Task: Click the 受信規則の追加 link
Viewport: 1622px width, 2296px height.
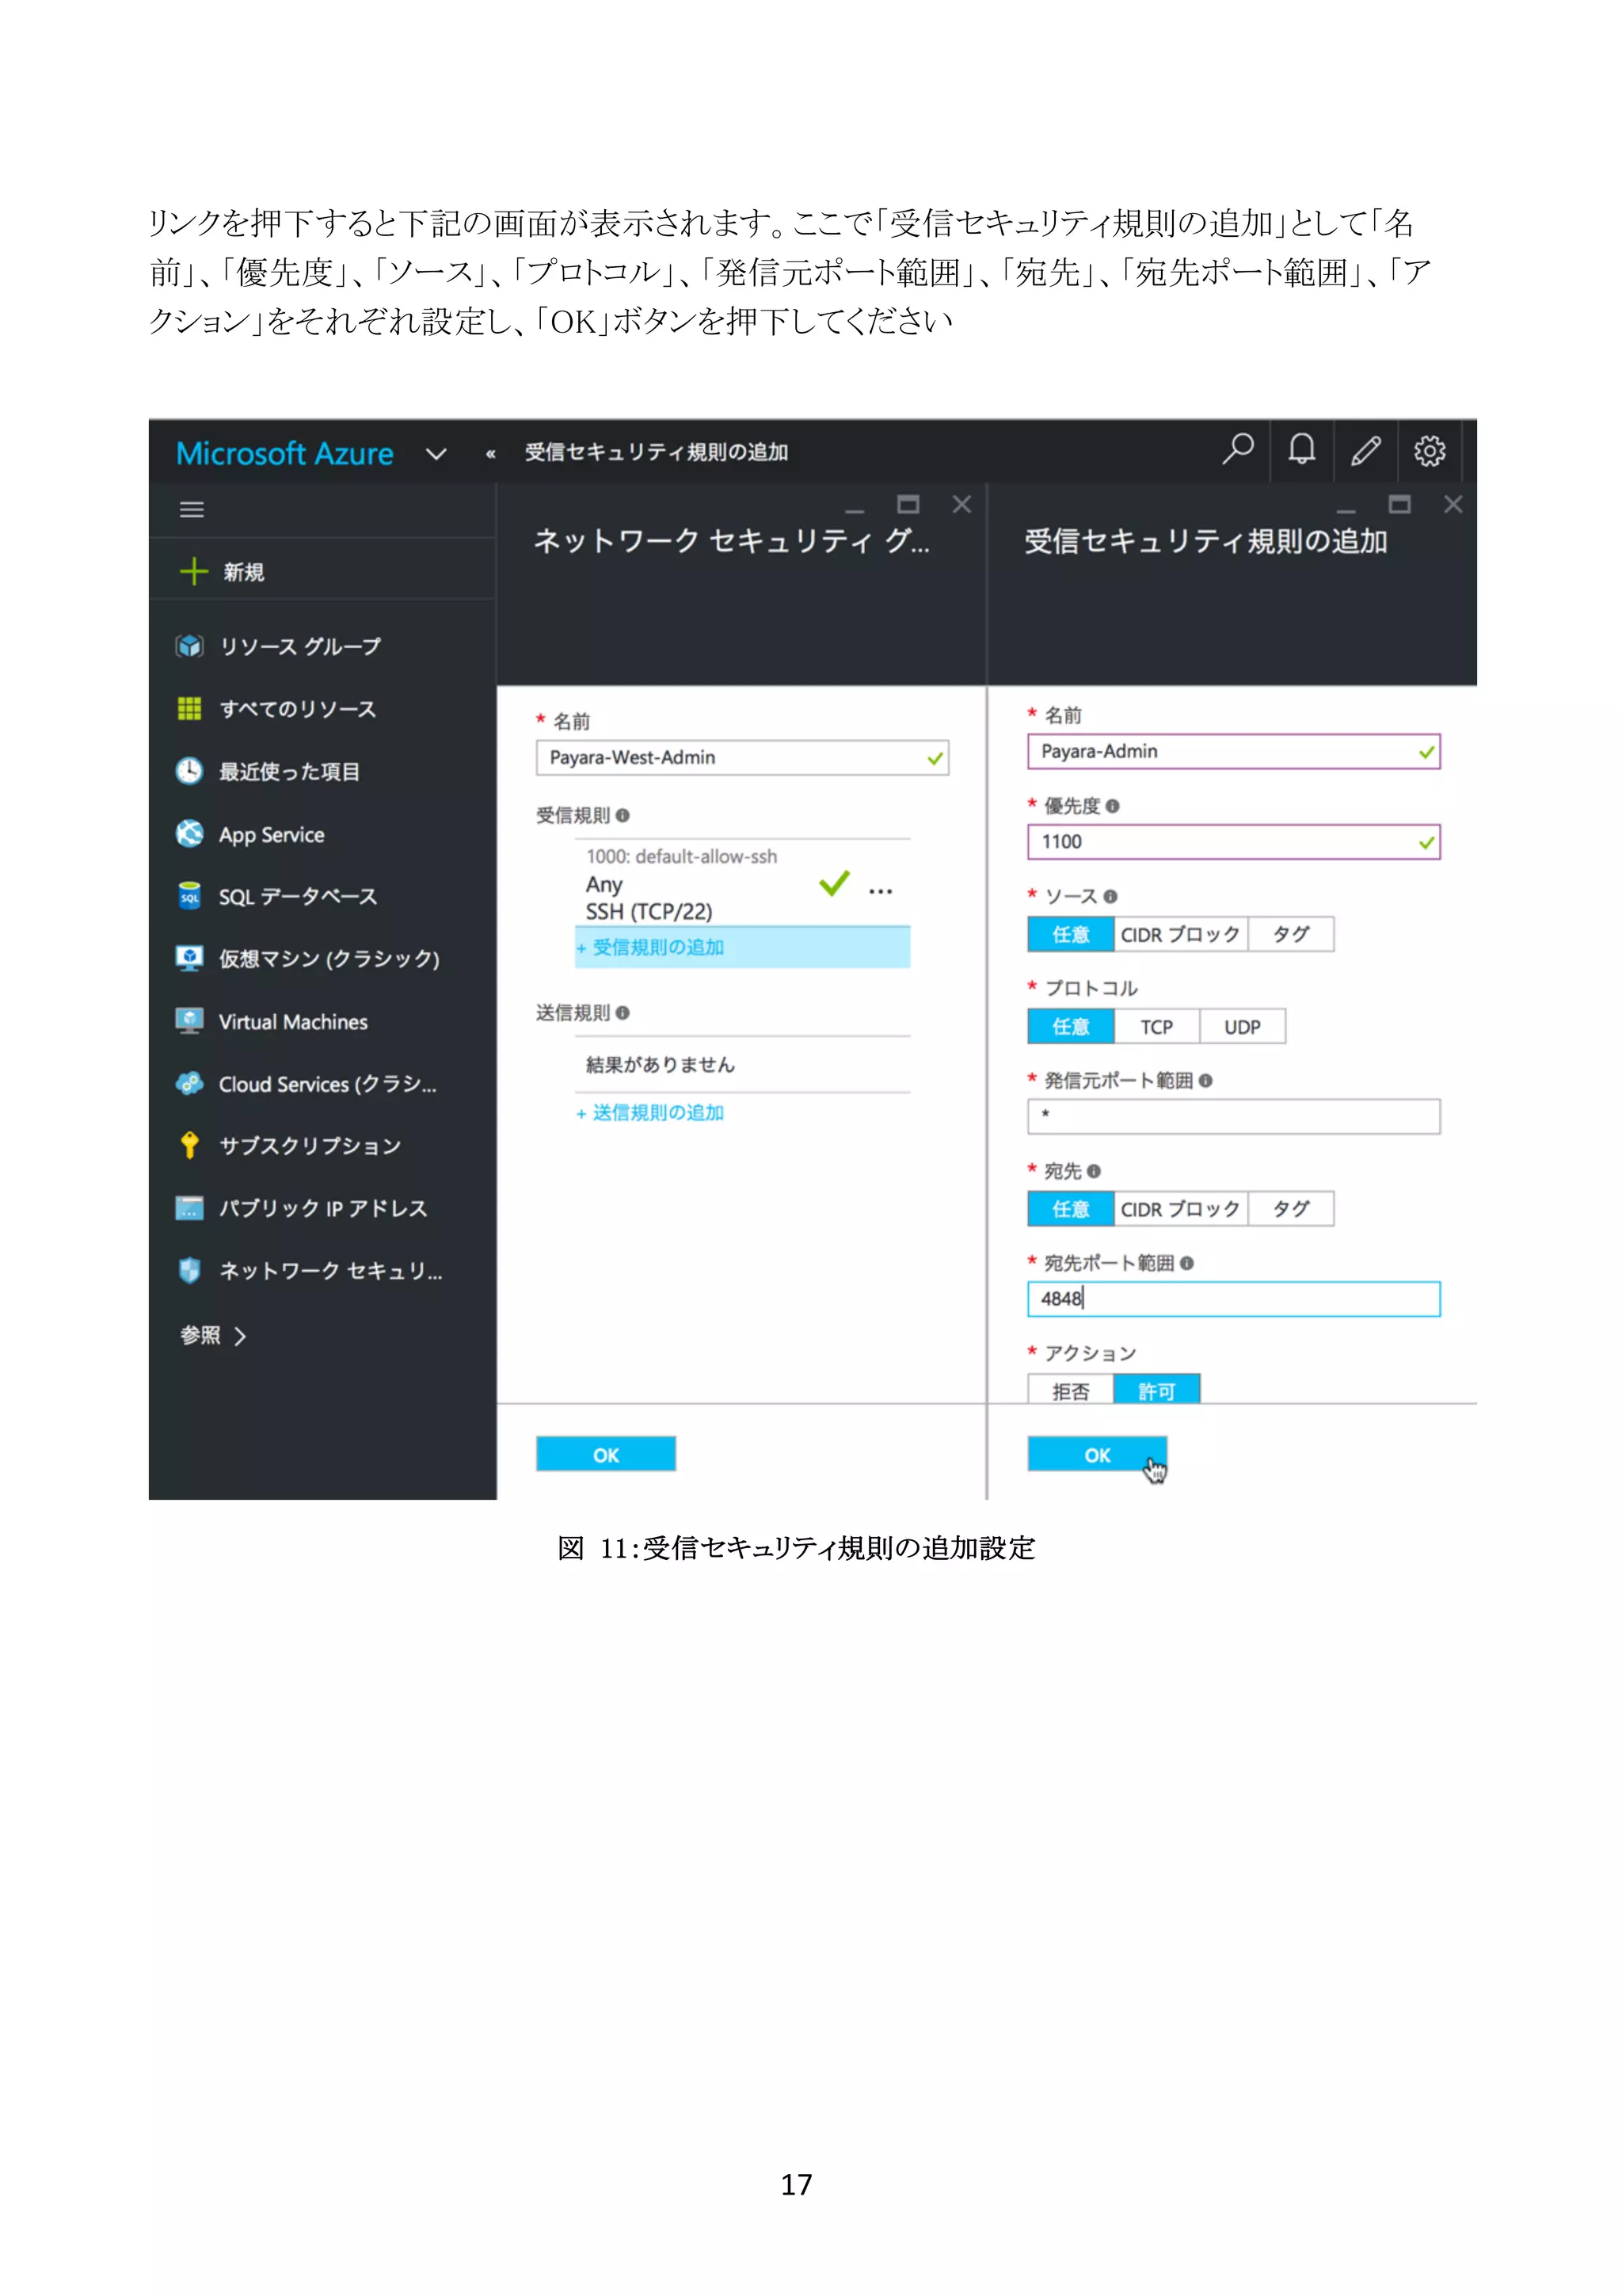Action: 649,947
